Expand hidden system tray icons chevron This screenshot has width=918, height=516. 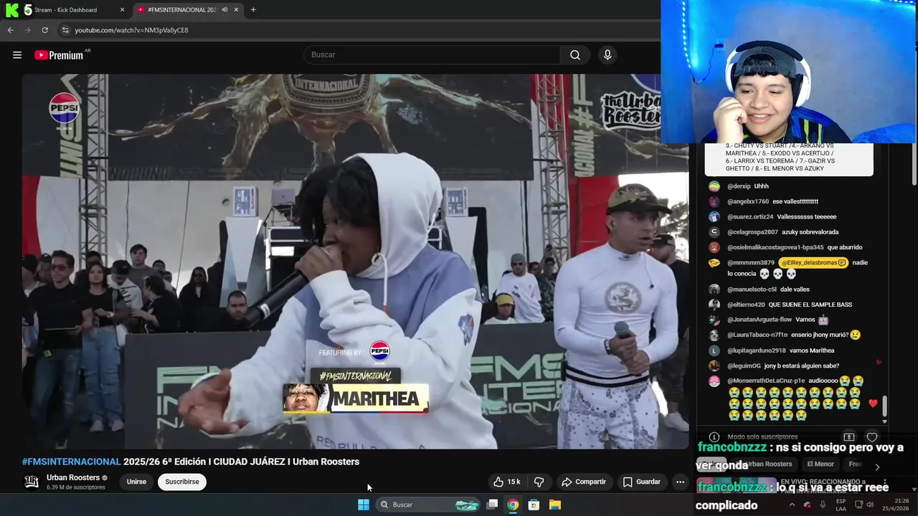pos(792,505)
